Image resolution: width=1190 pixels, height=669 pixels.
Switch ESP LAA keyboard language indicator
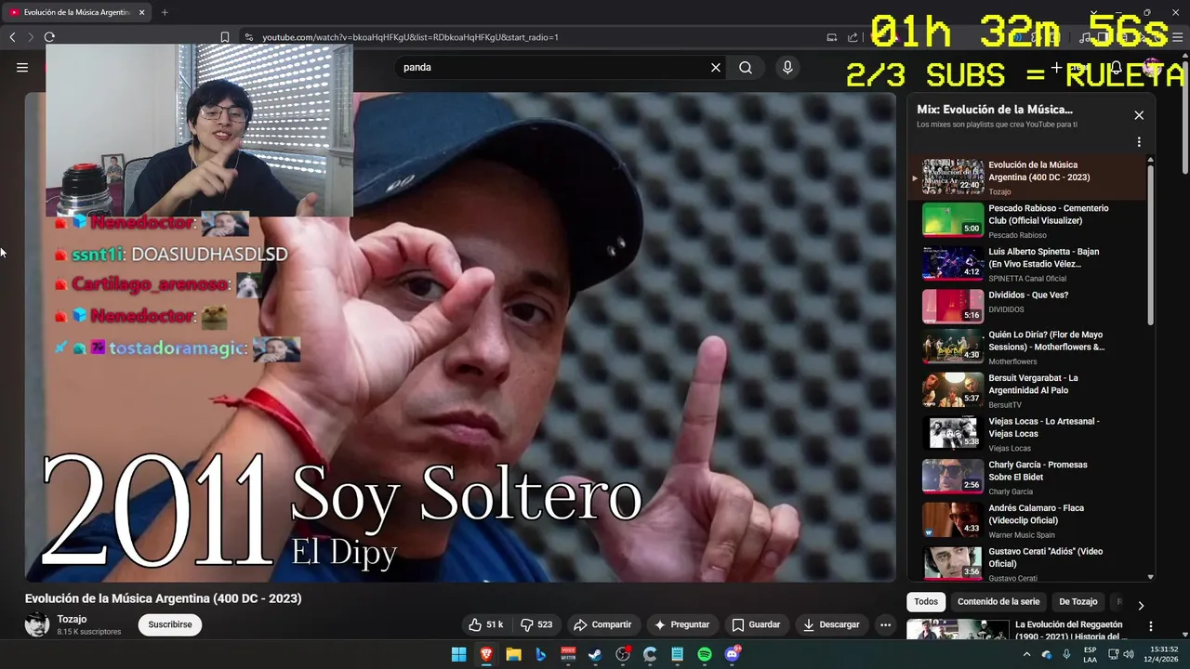click(1090, 655)
